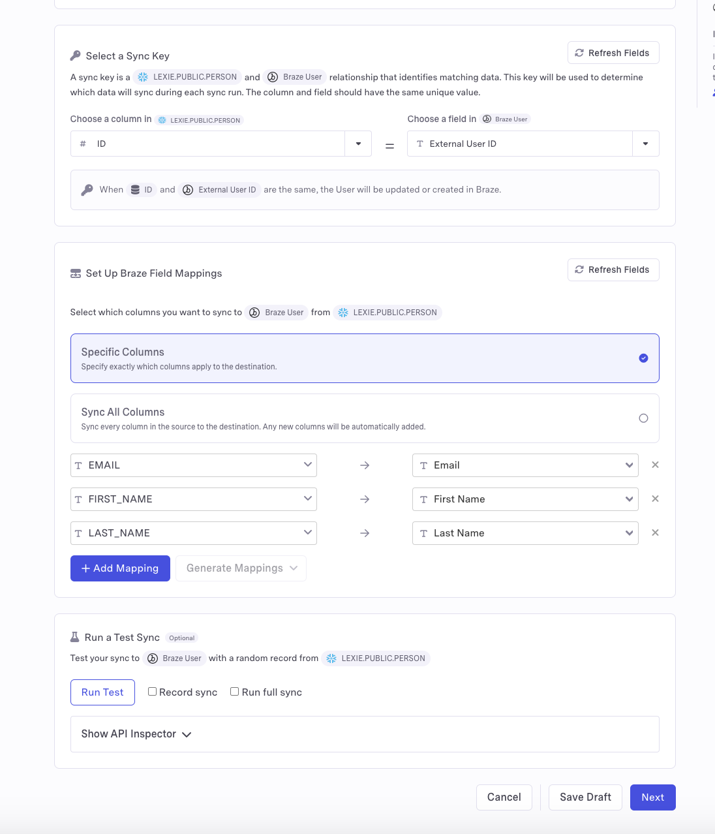Click the equals sign between sync key fields

(x=389, y=146)
